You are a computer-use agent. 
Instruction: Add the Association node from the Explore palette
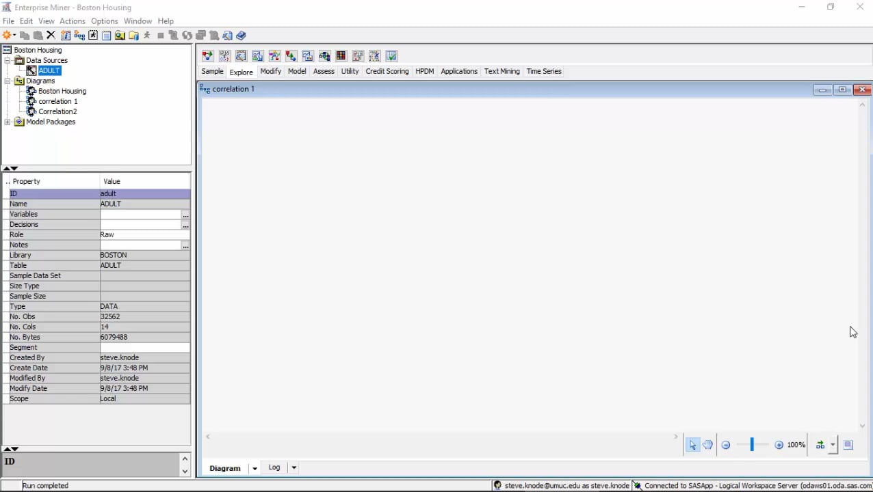[207, 56]
